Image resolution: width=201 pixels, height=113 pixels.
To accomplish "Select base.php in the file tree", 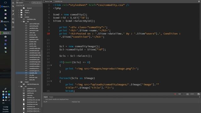I will click(x=32, y=80).
